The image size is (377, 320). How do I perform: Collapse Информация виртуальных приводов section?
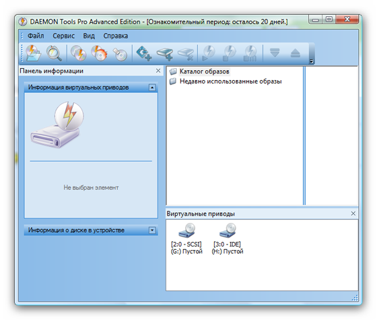point(152,88)
